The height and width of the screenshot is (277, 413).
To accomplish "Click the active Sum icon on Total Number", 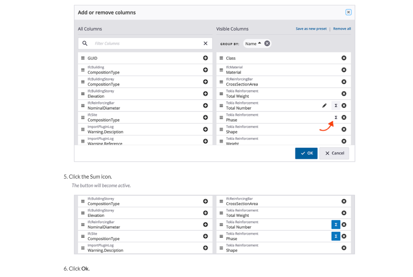I will [x=335, y=224].
